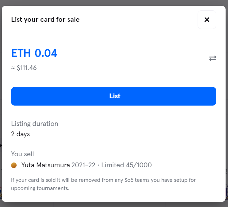Click the You sell label
The image size is (228, 207).
point(22,154)
